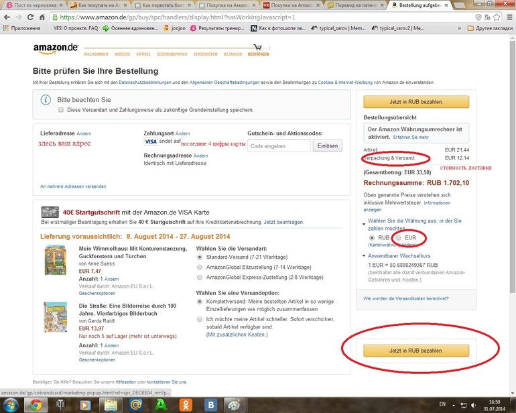Select the EUR currency radio button

point(399,238)
